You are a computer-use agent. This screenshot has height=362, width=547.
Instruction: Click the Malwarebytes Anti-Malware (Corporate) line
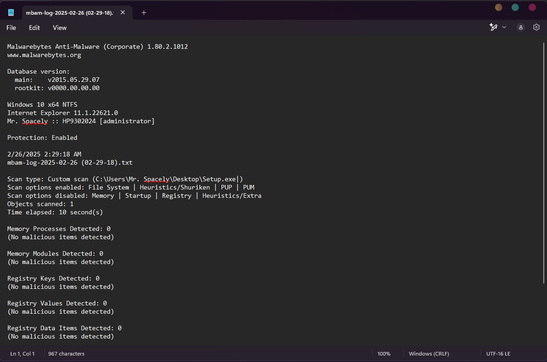pos(97,46)
